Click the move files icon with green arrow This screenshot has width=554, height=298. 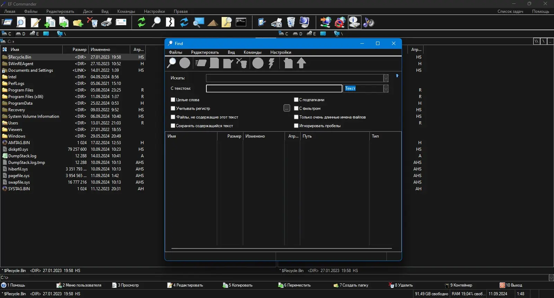64,23
